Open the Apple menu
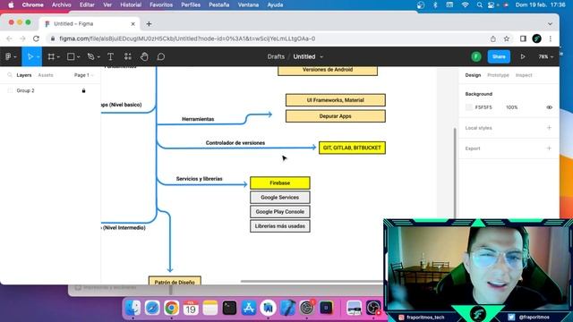 11,4
